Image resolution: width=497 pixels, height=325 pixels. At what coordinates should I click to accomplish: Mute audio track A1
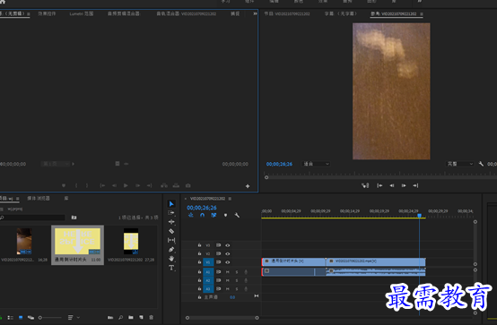[x=227, y=272]
